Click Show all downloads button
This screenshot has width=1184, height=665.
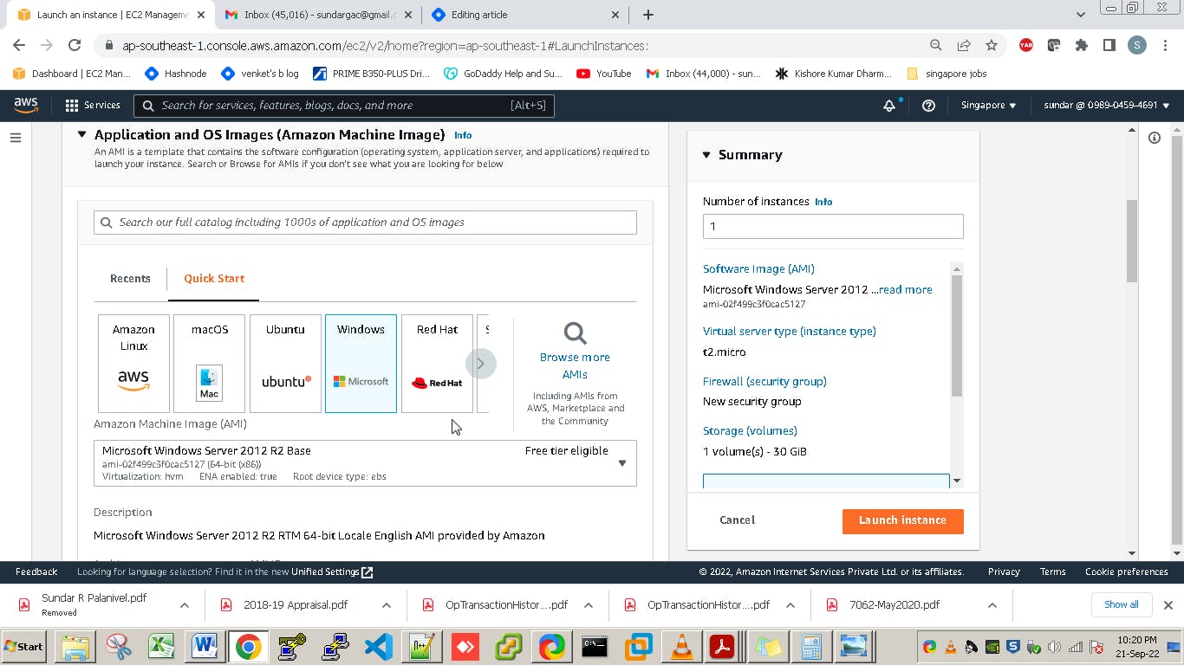pos(1122,604)
